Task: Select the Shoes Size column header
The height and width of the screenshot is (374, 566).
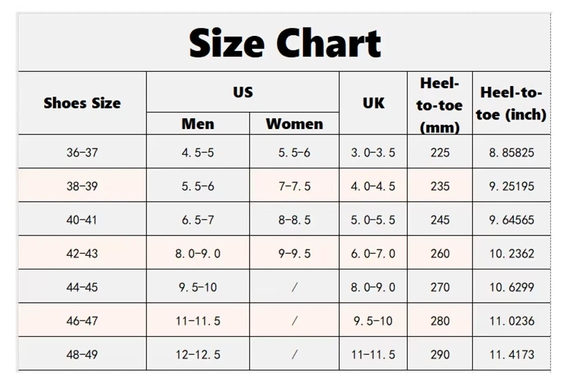Action: (x=82, y=103)
